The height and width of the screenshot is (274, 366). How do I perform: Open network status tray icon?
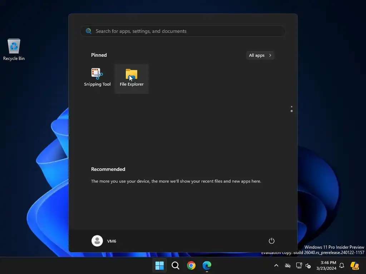point(299,265)
